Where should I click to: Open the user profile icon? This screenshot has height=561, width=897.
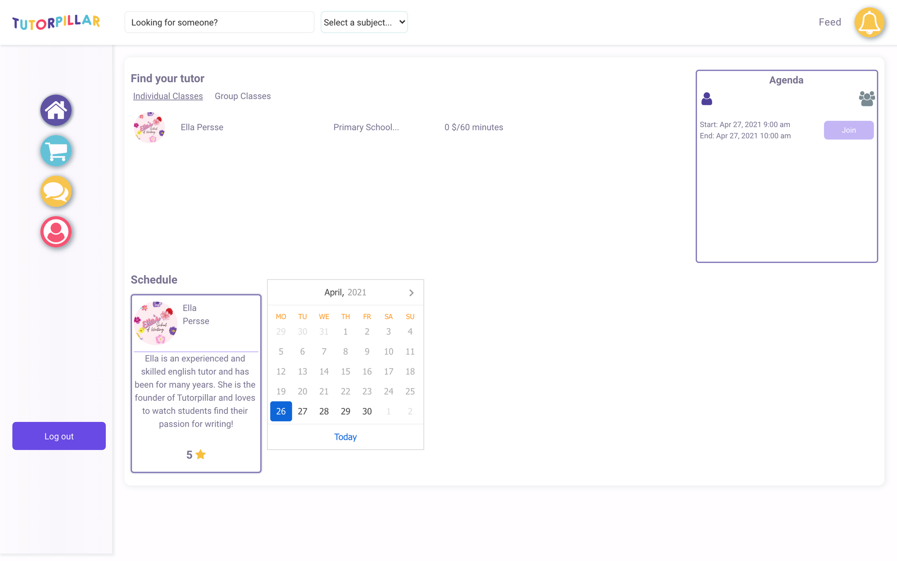pyautogui.click(x=56, y=232)
